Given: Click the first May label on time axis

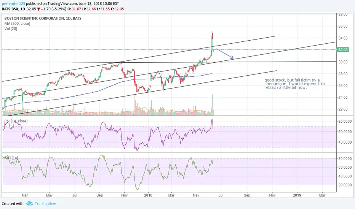Looking at the screenshot, I should (x=49, y=195).
